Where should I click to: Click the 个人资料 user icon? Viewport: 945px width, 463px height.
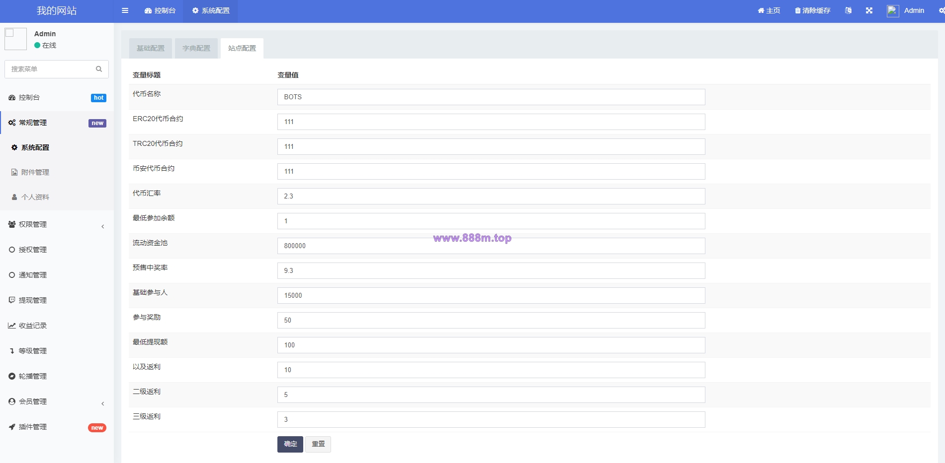[14, 197]
